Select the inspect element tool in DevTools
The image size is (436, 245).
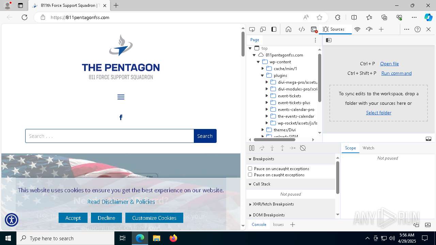pyautogui.click(x=252, y=29)
